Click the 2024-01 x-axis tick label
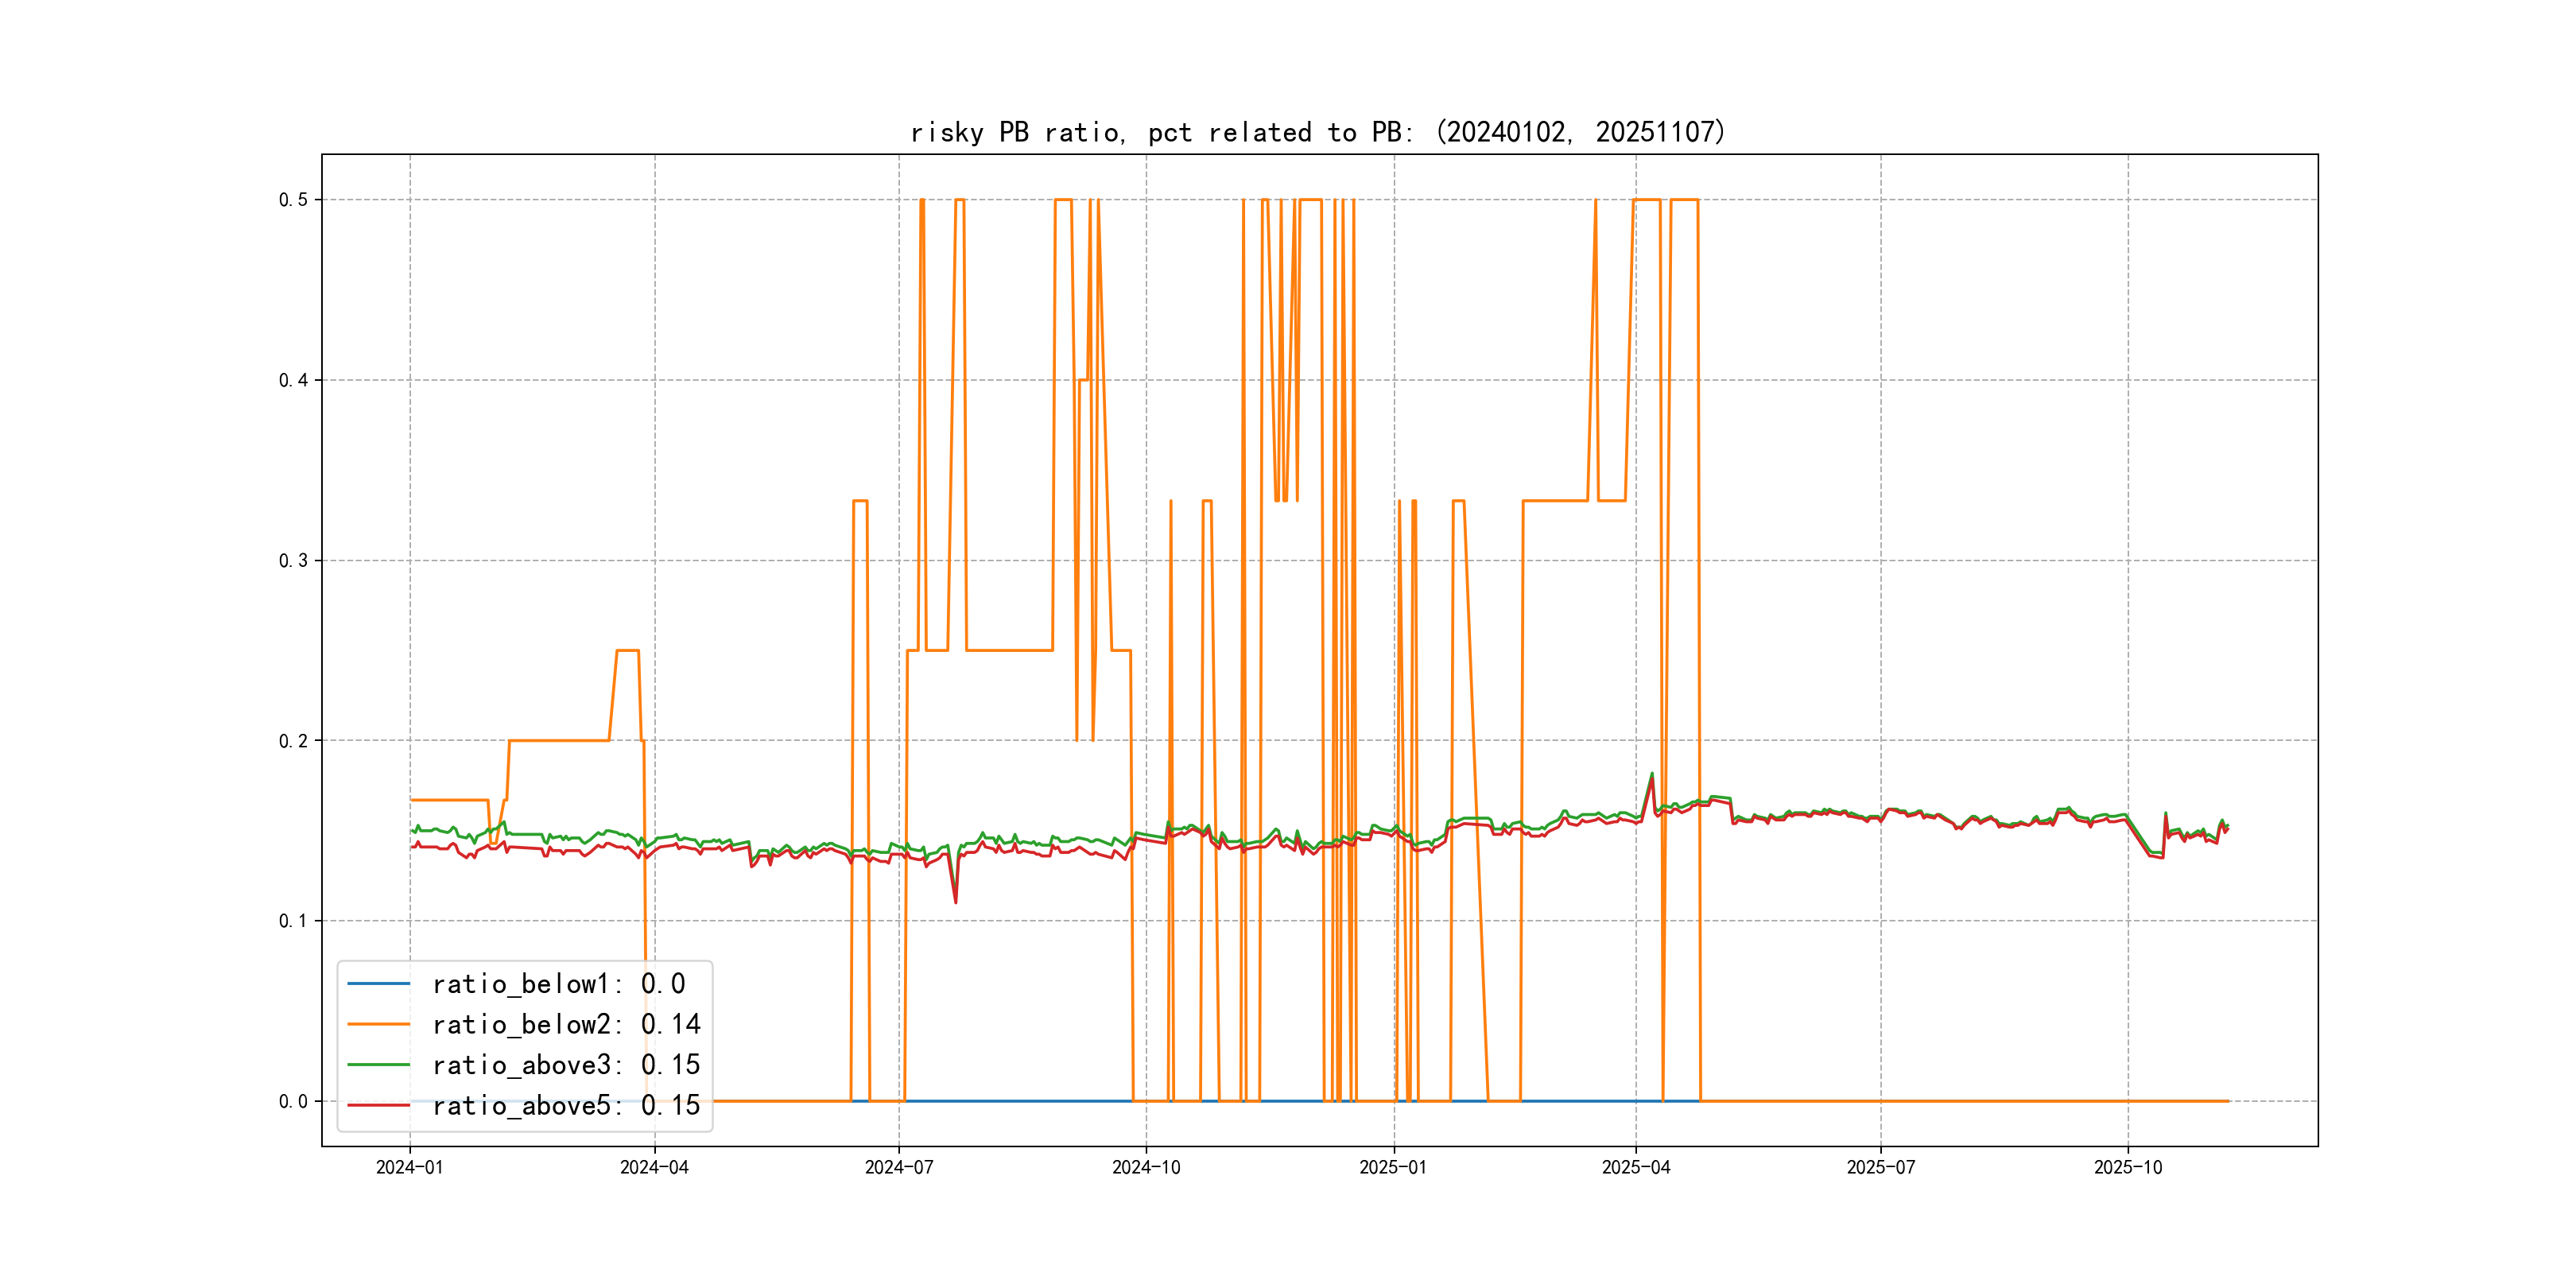Viewport: 2576px width, 1288px height. tap(409, 1167)
